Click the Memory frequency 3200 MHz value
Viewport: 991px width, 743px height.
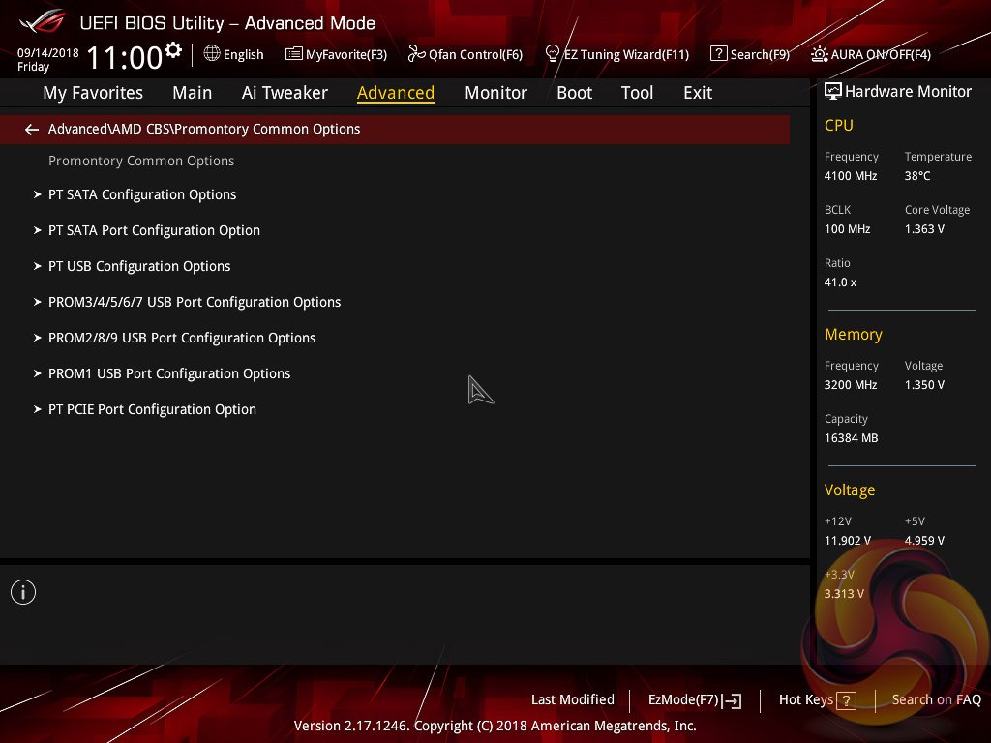[x=850, y=385]
